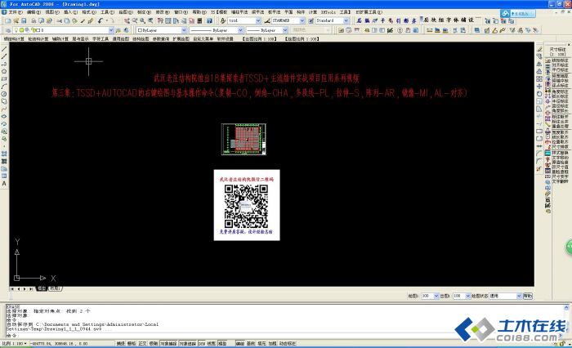The height and width of the screenshot is (348, 572).
Task: Click the 字符工具 menu button
Action: (101, 38)
